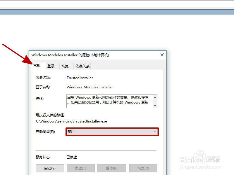Click the disabled 恢复(R) button
This screenshot has width=234, height=175.
(x=143, y=168)
